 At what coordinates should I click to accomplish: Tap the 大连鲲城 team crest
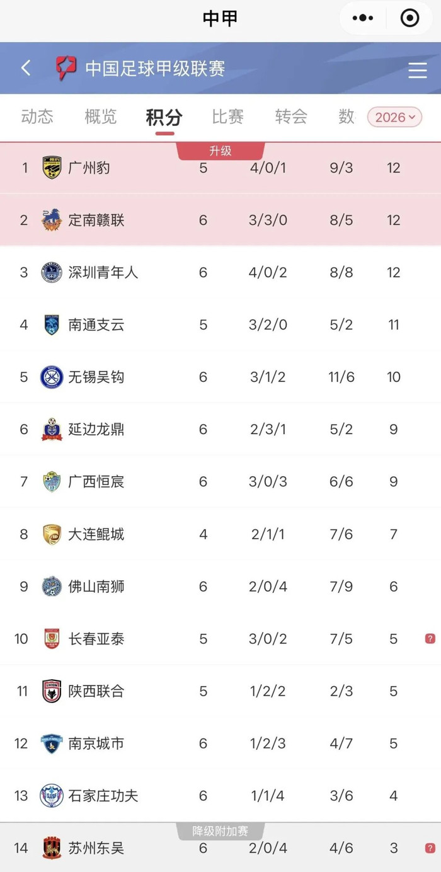click(52, 534)
